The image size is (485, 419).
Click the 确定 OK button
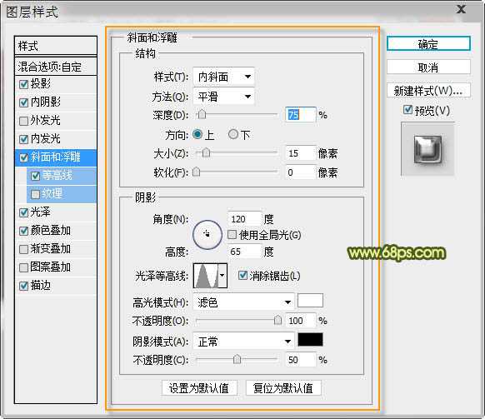[x=428, y=43]
